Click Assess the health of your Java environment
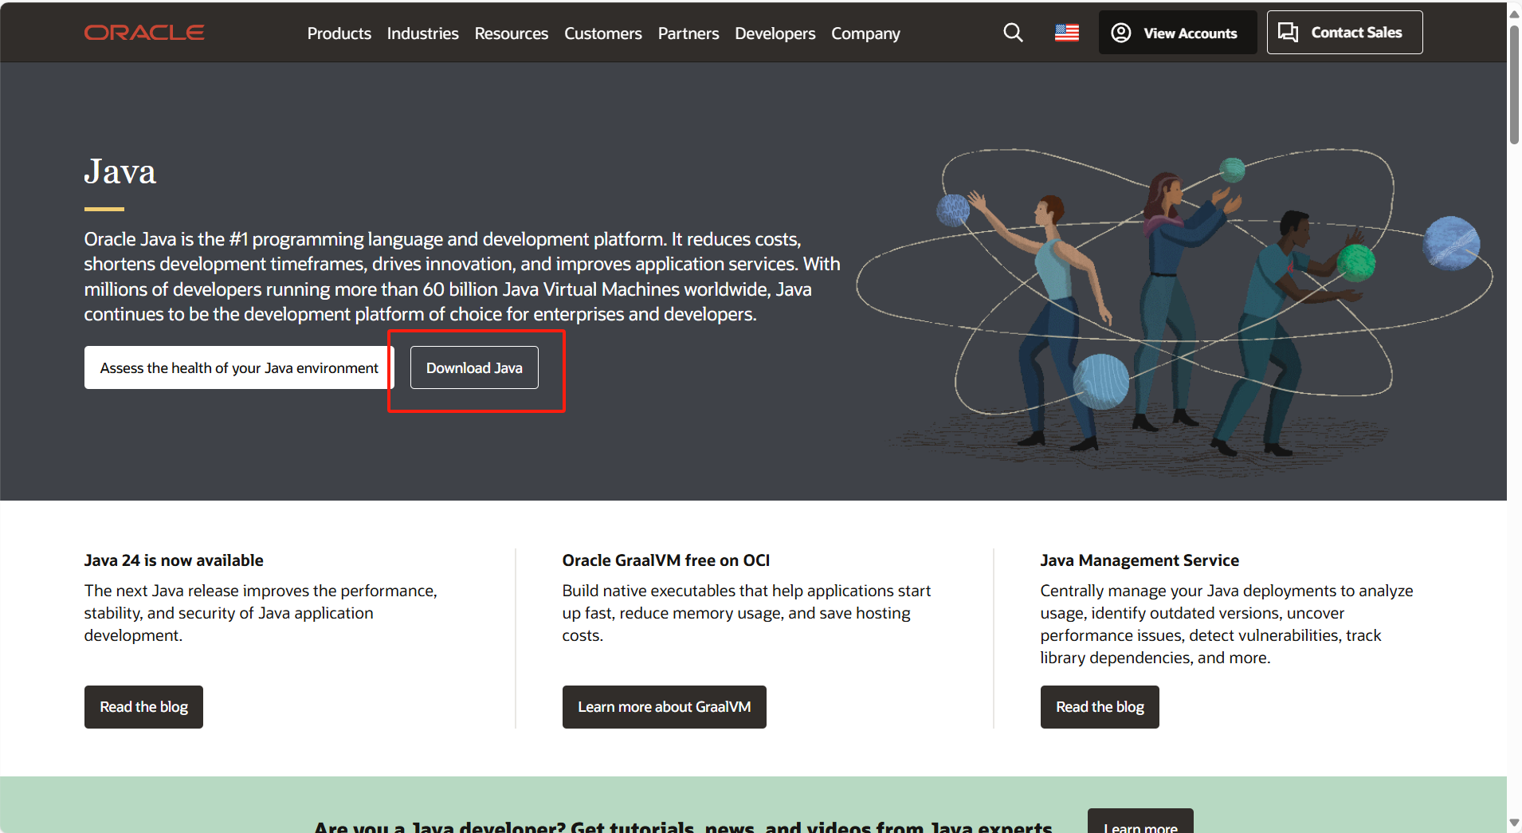Viewport: 1522px width, 833px height. 239,367
